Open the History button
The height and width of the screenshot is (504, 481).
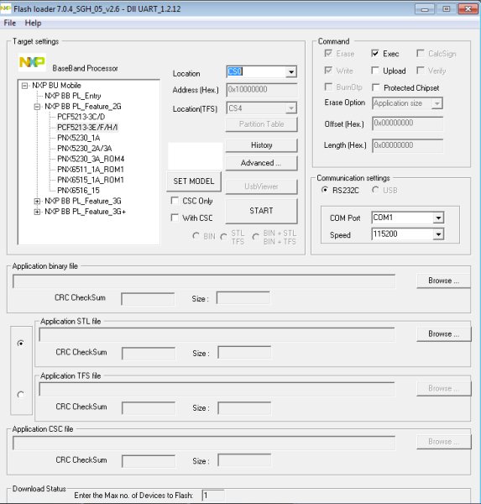261,145
